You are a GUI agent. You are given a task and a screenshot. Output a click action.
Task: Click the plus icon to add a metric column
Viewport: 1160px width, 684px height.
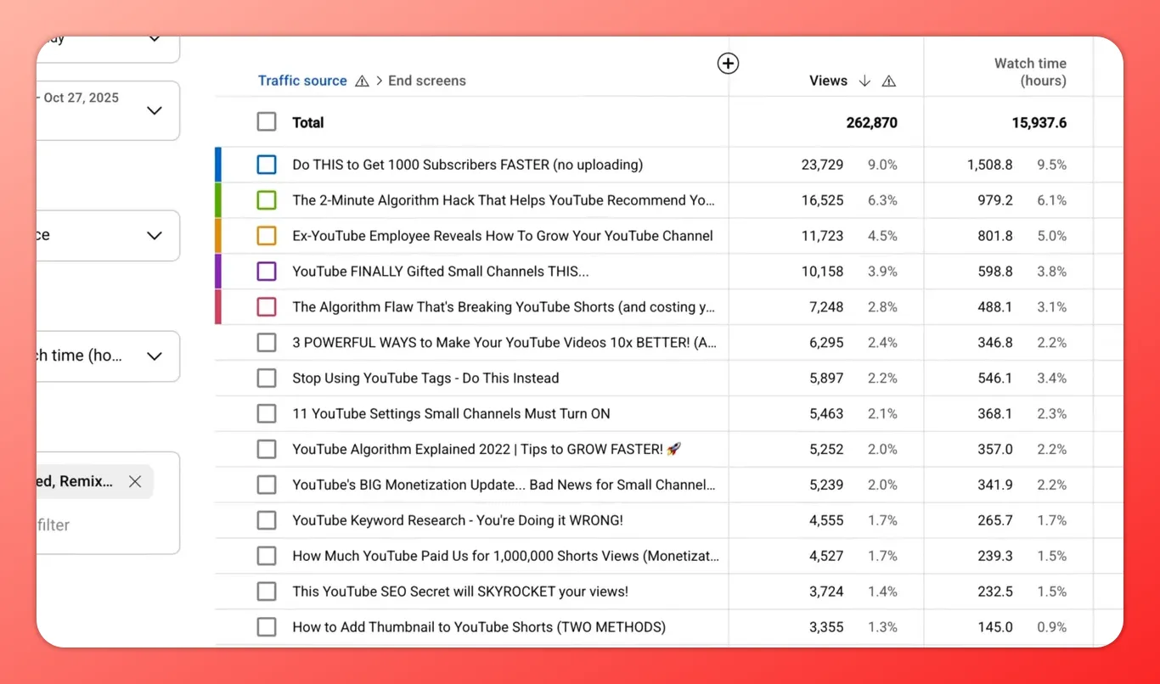(728, 63)
